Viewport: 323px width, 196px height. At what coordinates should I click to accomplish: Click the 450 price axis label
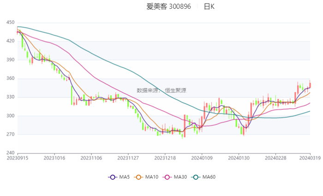[10, 23]
